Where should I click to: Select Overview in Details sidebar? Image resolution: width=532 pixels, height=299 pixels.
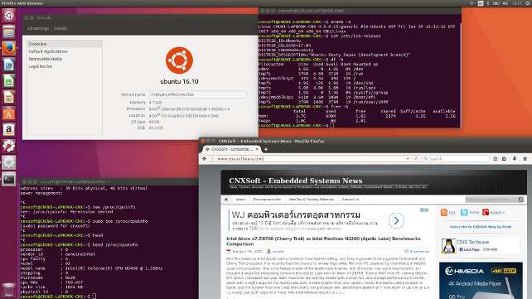click(65, 44)
